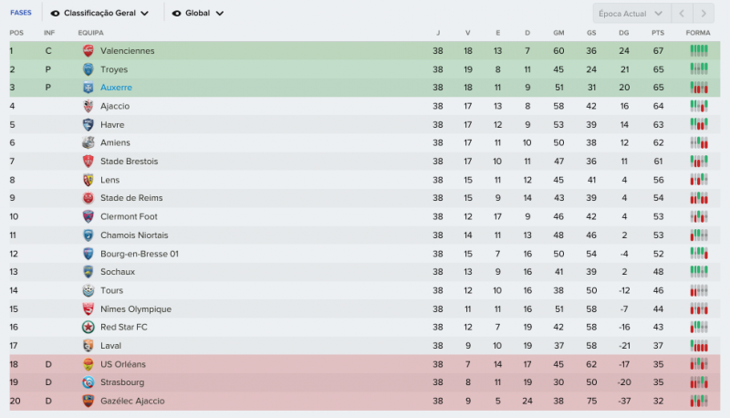Click the Lens club badge

pyautogui.click(x=89, y=180)
